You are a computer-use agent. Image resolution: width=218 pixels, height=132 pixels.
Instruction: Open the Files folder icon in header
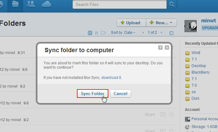pos(15,5)
